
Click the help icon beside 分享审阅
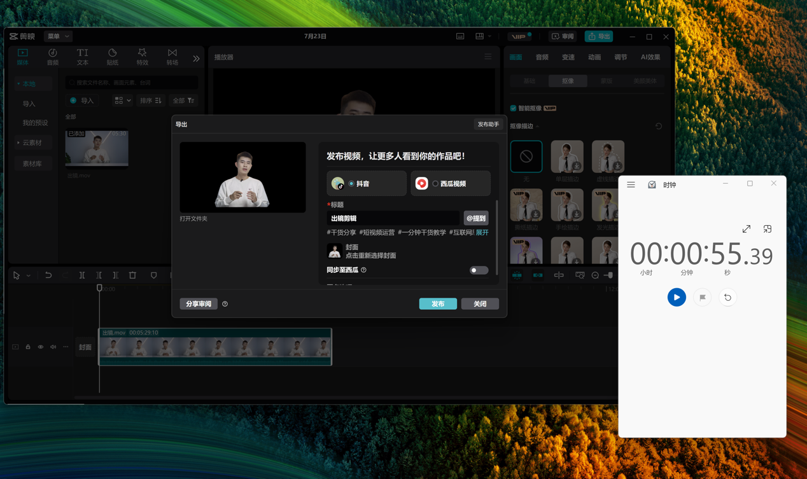[x=225, y=304]
